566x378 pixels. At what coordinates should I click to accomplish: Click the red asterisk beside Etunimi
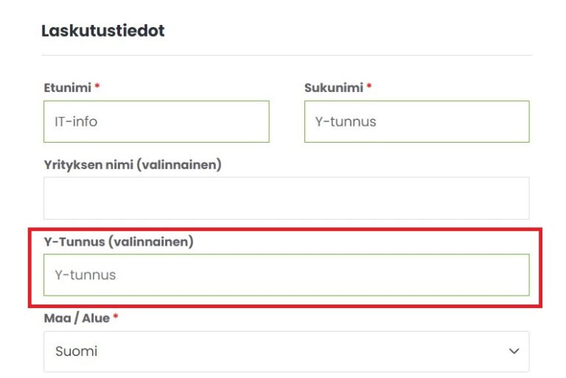pyautogui.click(x=97, y=87)
